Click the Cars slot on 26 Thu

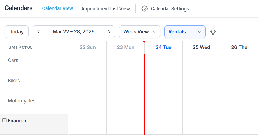pyautogui.click(x=239, y=64)
